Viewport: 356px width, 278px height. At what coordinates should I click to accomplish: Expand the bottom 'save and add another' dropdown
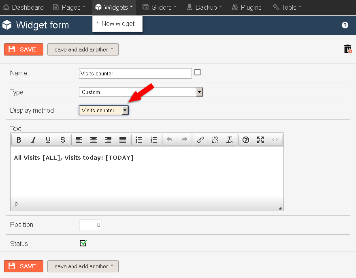(x=83, y=266)
